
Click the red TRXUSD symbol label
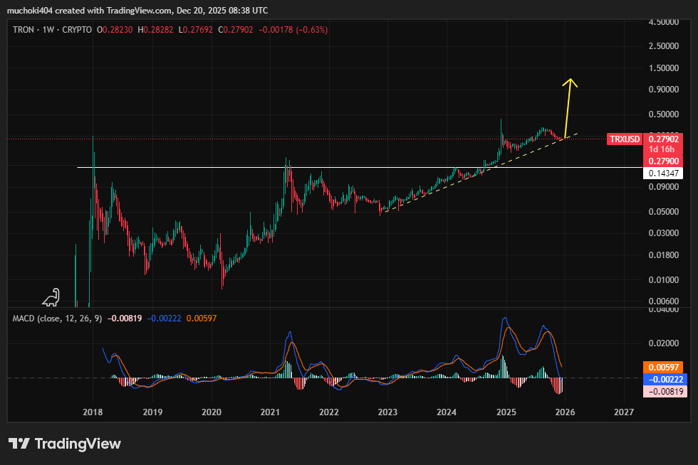(x=624, y=139)
